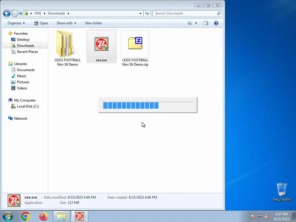Click the installer progress bar
The width and height of the screenshot is (296, 222).
[148, 105]
